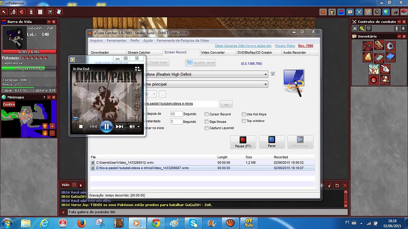Click the Pause (F7) record button
This screenshot has height=229, width=408.
point(243,142)
